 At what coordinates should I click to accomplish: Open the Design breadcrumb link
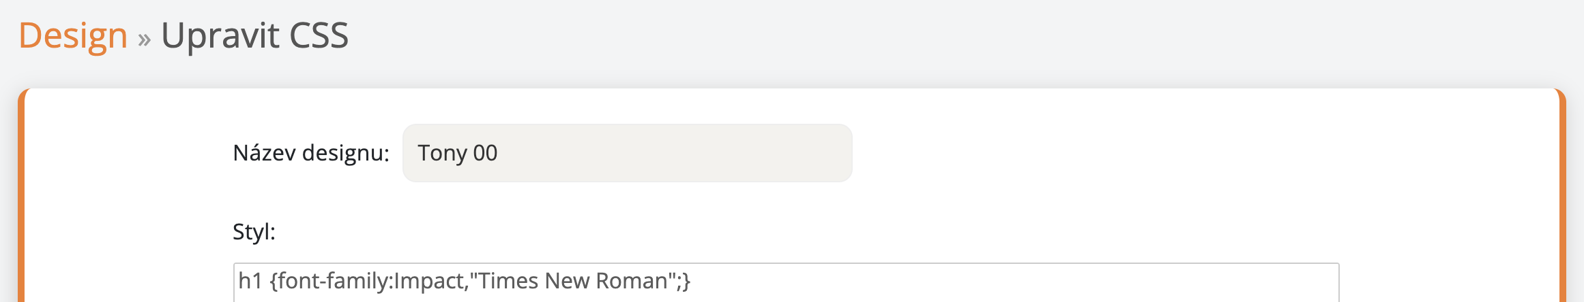(73, 35)
